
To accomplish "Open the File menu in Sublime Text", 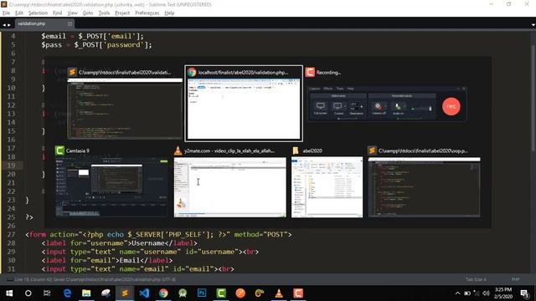I will click(x=6, y=13).
